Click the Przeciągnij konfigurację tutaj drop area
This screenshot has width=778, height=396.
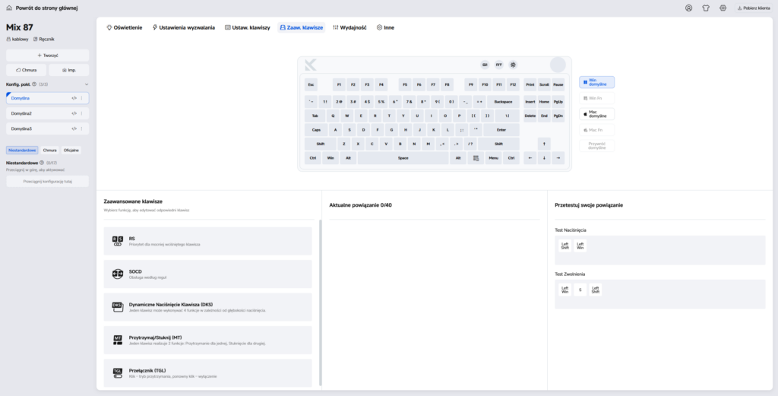48,181
